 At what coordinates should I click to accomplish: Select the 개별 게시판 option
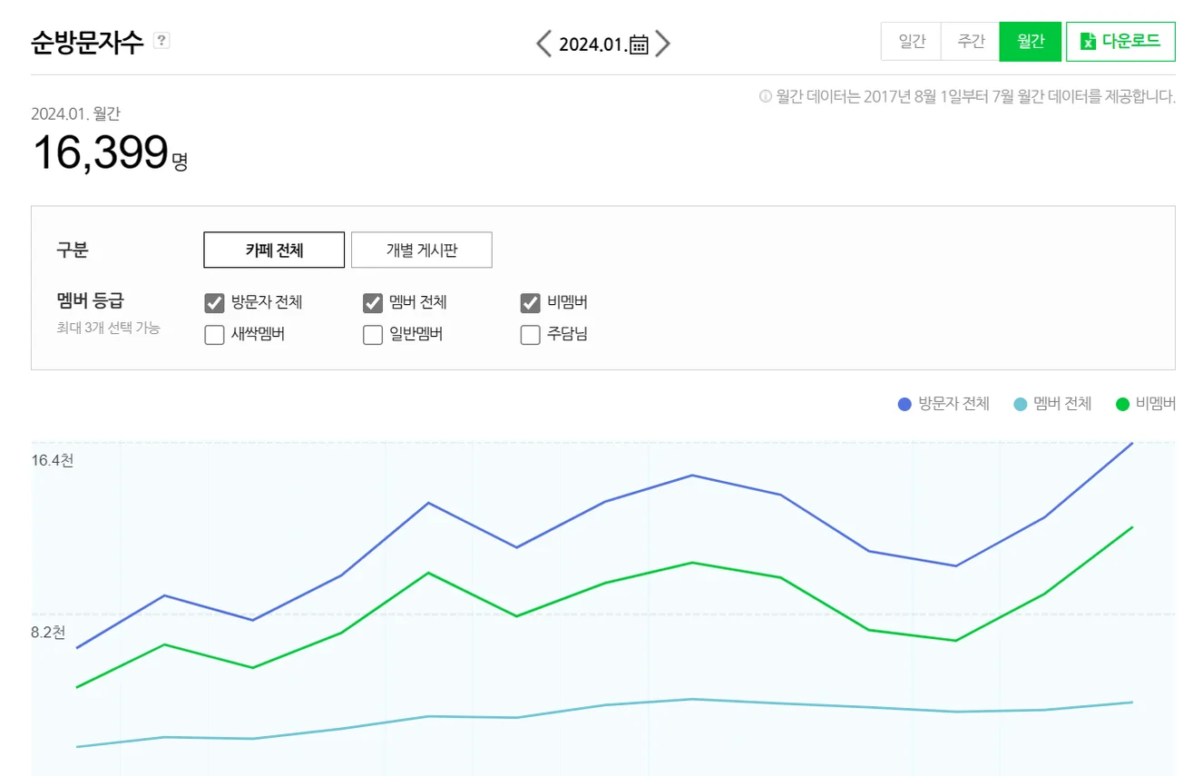point(422,250)
